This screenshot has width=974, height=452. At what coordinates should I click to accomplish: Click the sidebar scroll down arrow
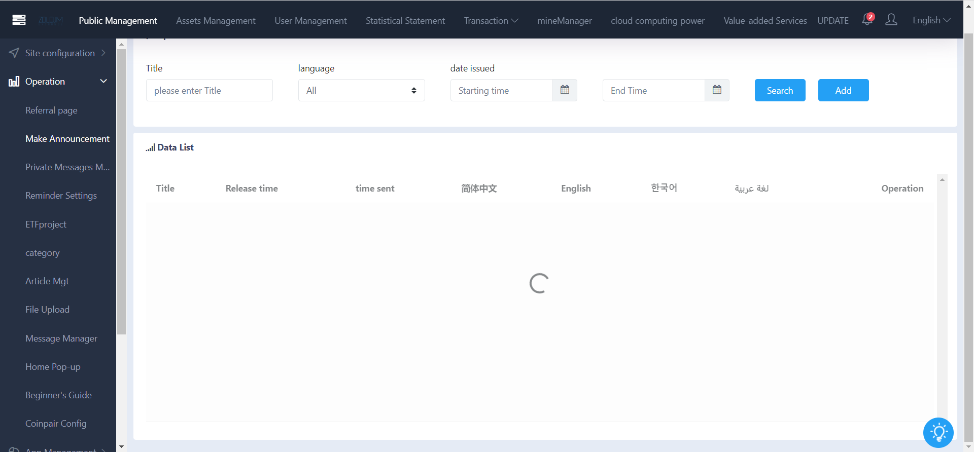121,447
